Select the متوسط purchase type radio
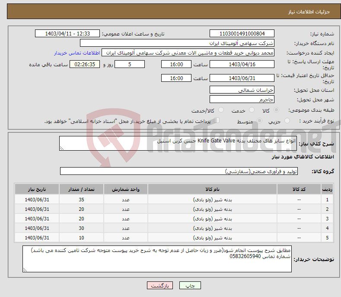This screenshot has width=341, height=297. [x=259, y=121]
